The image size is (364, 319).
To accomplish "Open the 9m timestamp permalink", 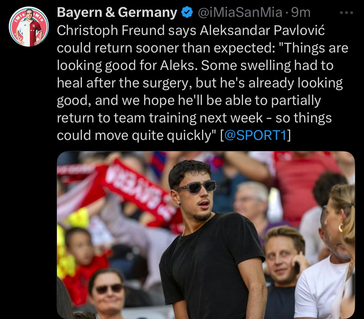I will [x=301, y=12].
